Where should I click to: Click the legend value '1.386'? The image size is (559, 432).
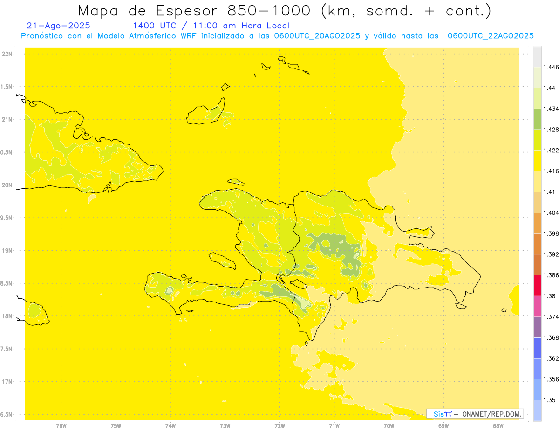(x=551, y=275)
